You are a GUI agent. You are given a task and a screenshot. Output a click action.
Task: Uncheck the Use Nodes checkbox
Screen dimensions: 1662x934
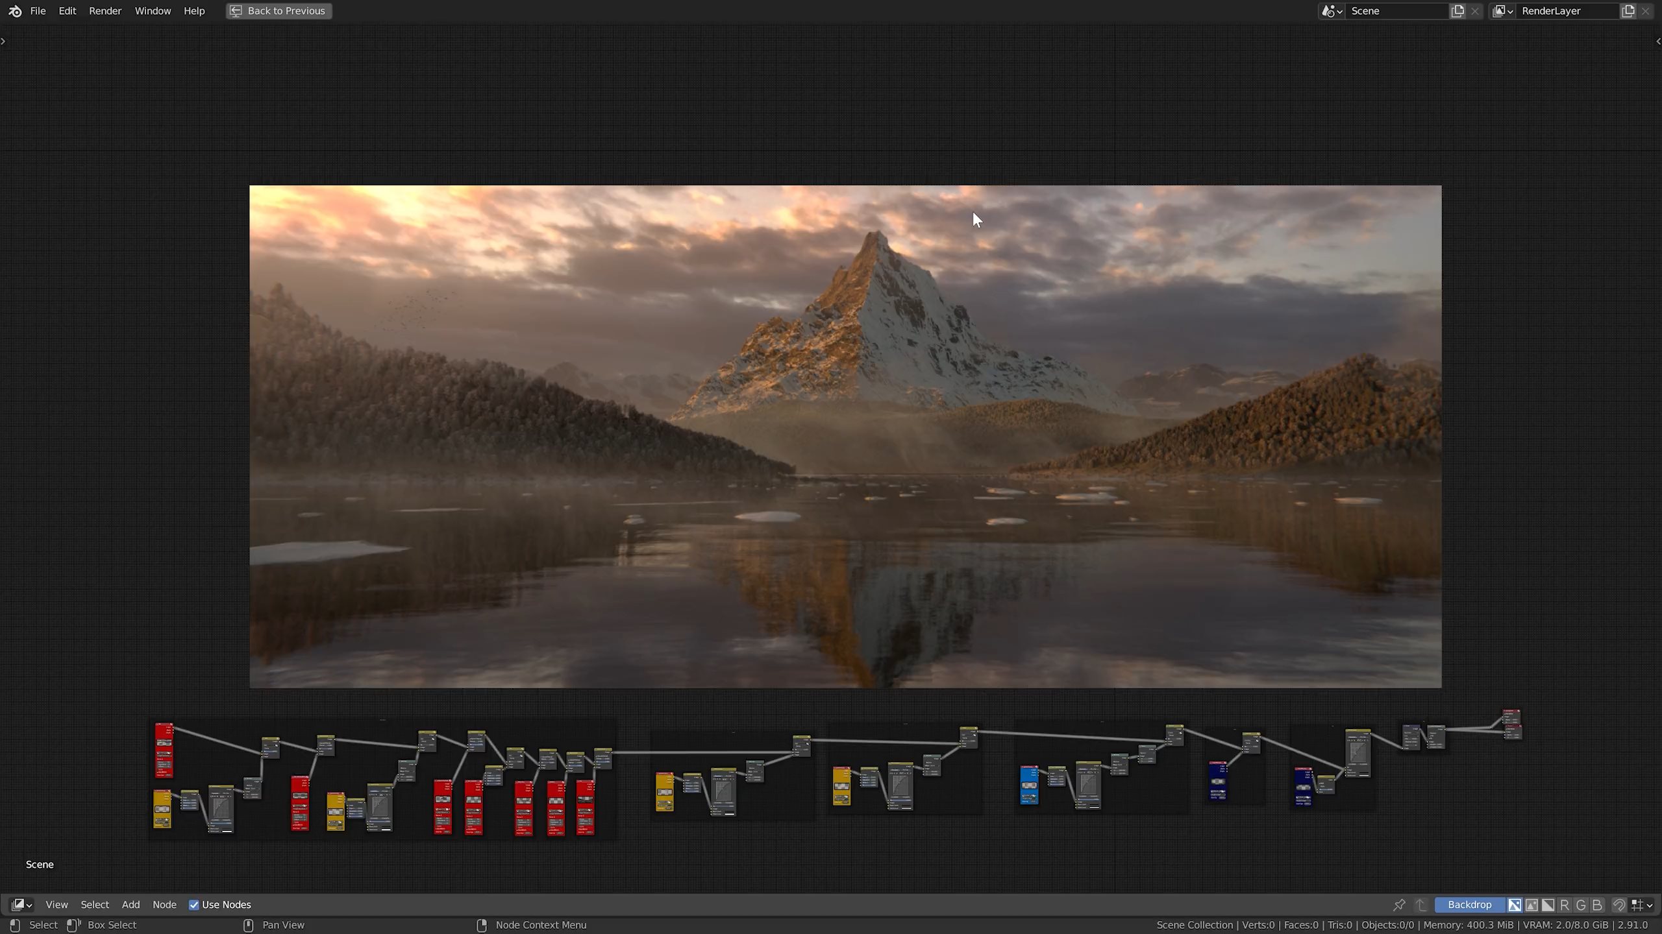pyautogui.click(x=193, y=905)
